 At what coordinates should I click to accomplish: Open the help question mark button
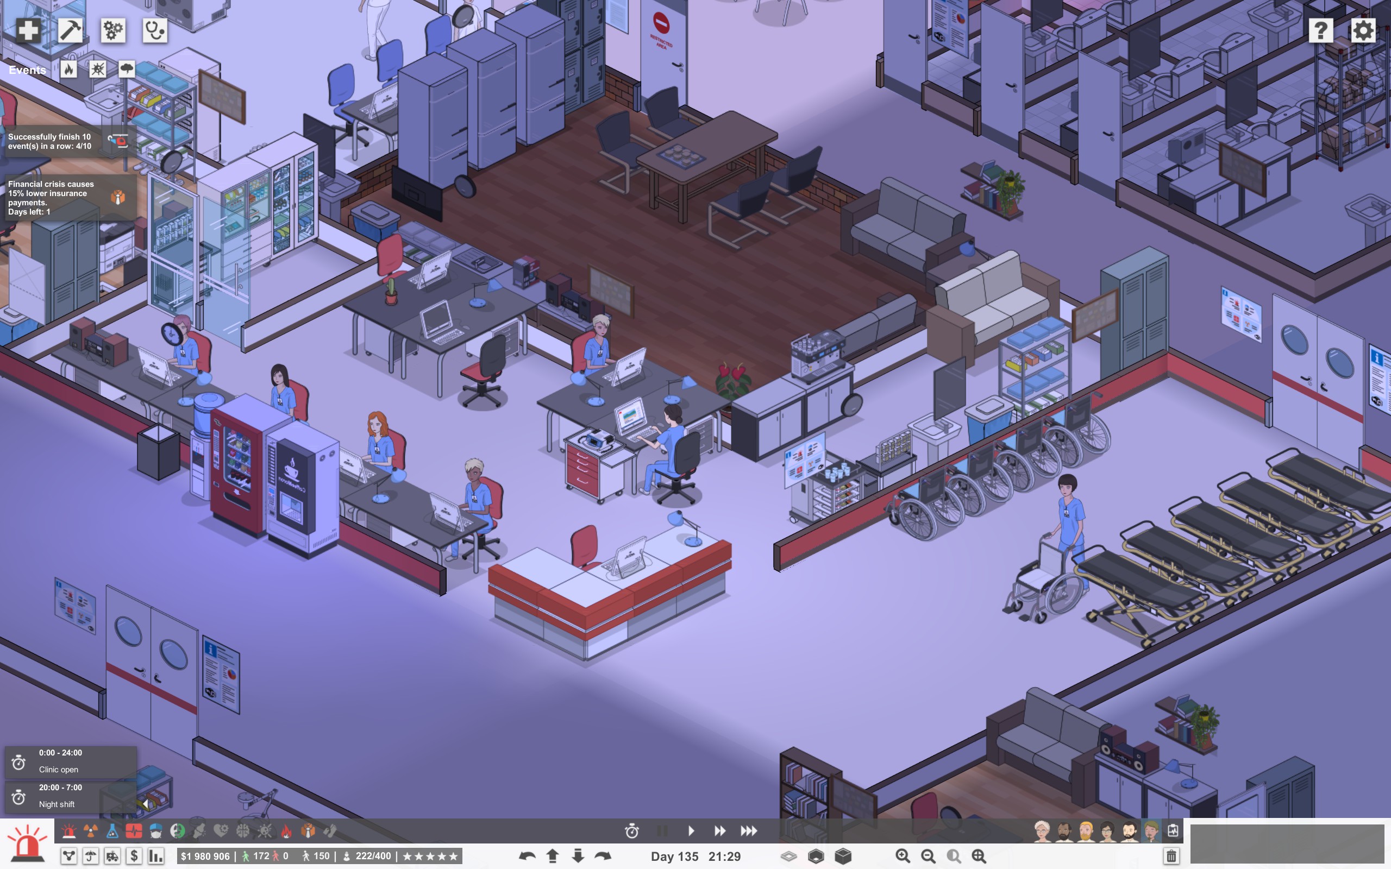point(1320,30)
